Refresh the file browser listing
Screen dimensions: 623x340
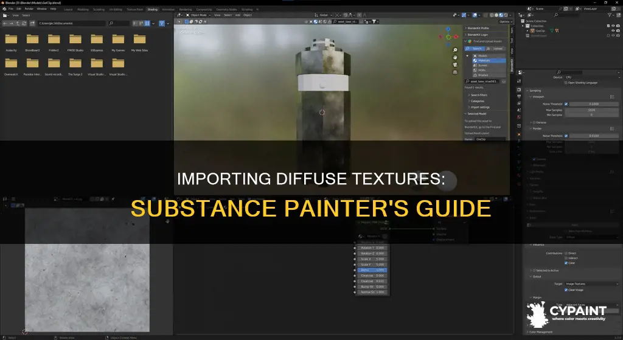click(24, 24)
